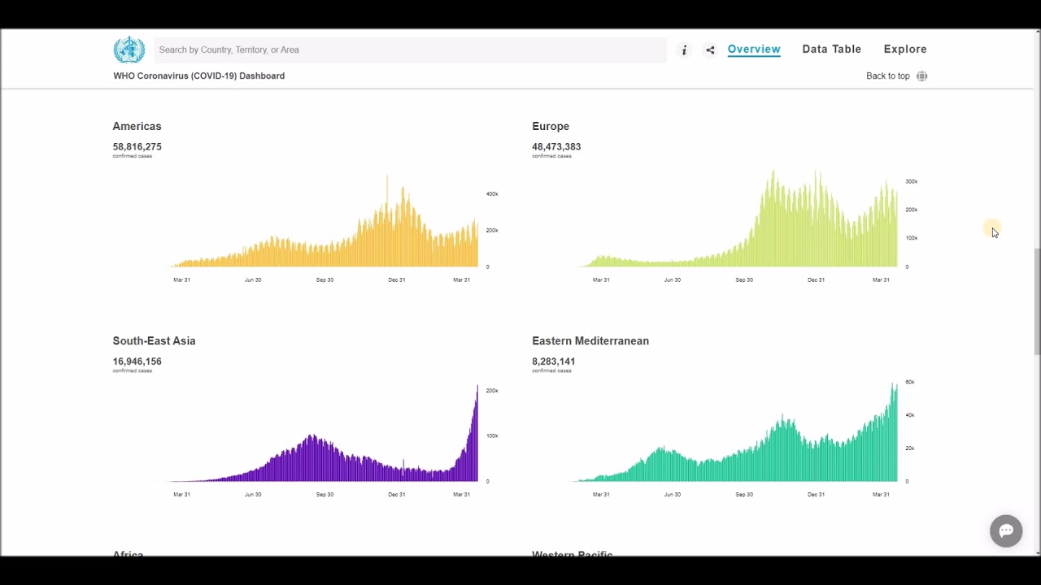Open the Data Table tab
Screen dimensions: 1041x585
click(x=831, y=49)
